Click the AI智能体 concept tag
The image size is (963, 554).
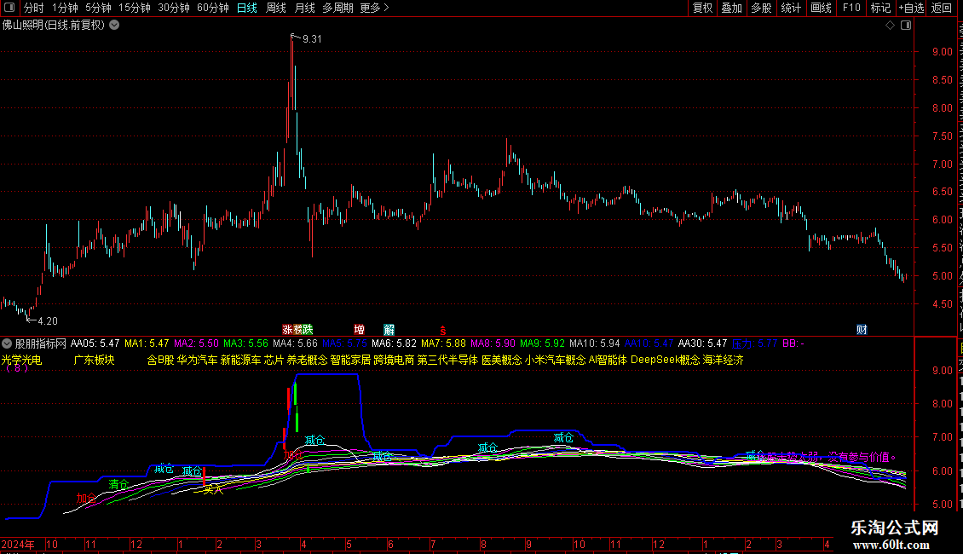[608, 360]
